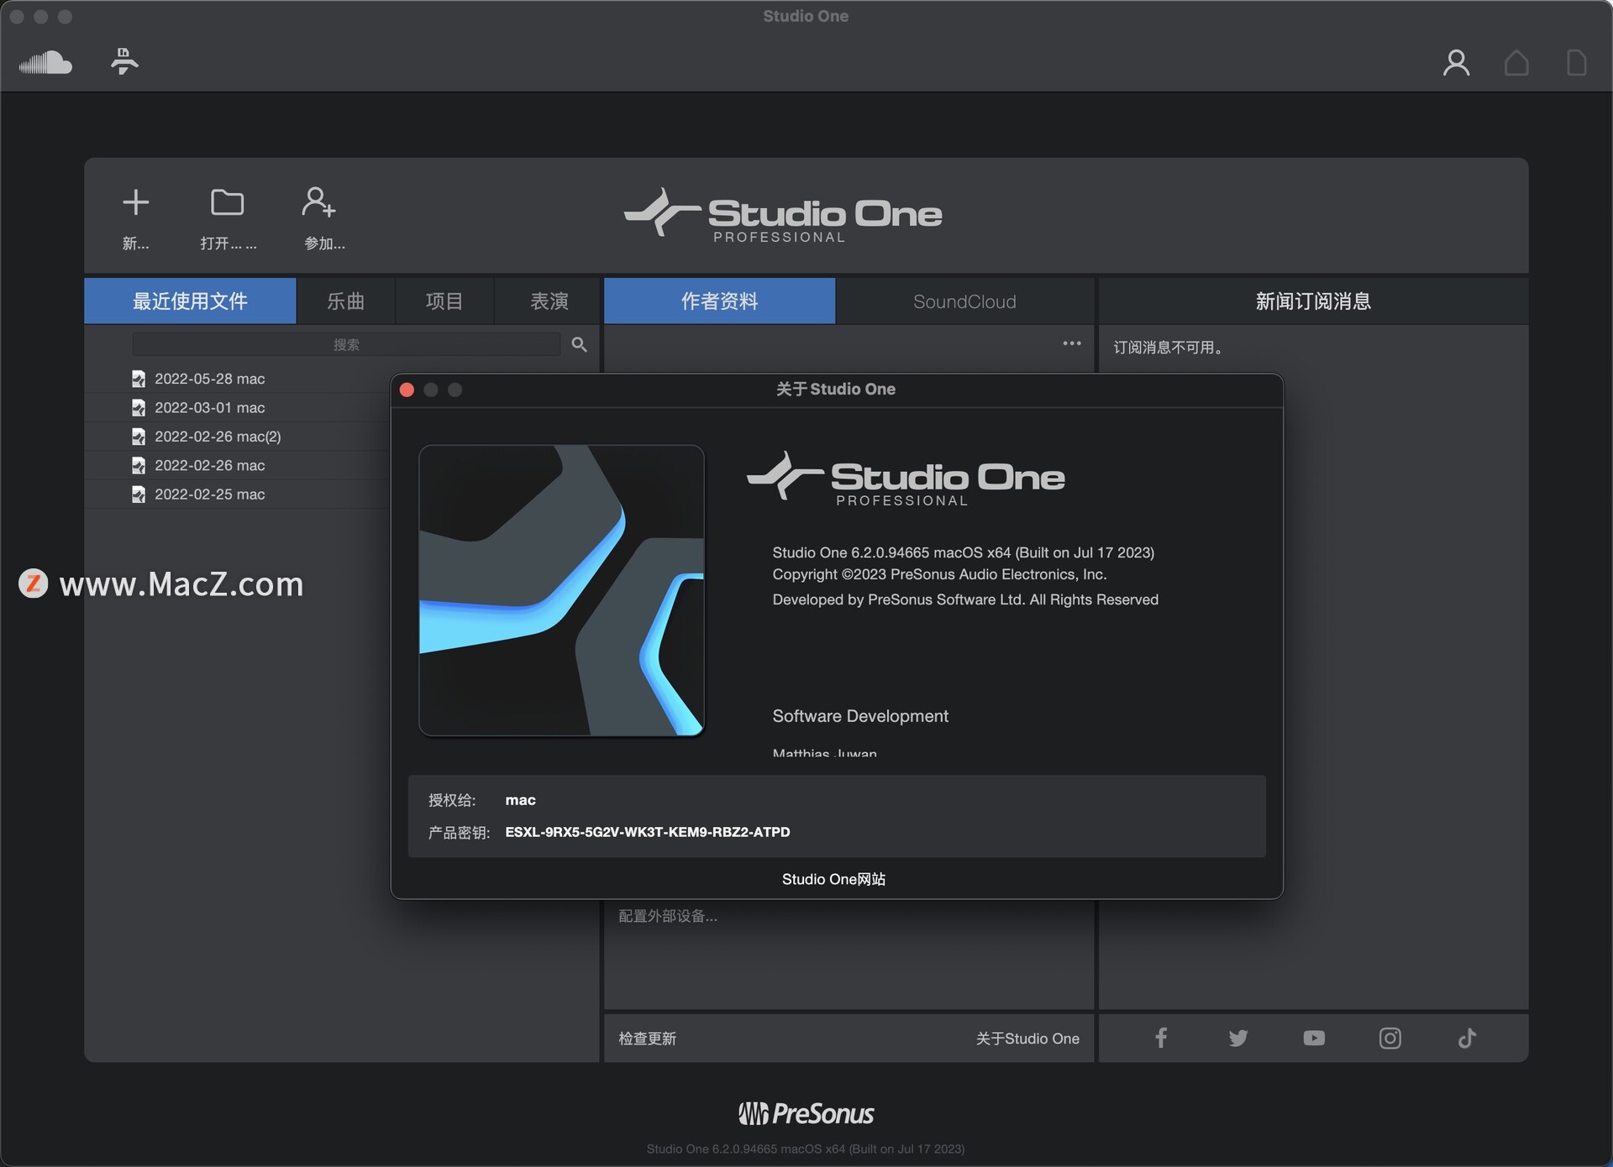1613x1167 pixels.
Task: Click the home-shaped Start page icon
Action: pos(1516,63)
